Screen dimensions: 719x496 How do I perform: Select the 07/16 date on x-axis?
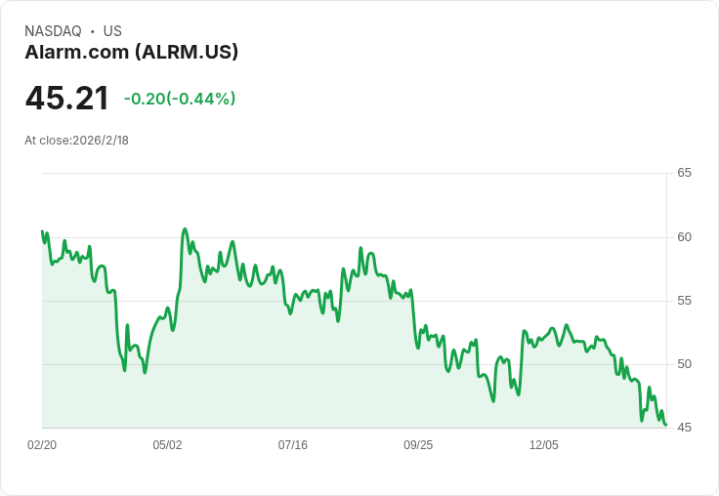point(293,445)
